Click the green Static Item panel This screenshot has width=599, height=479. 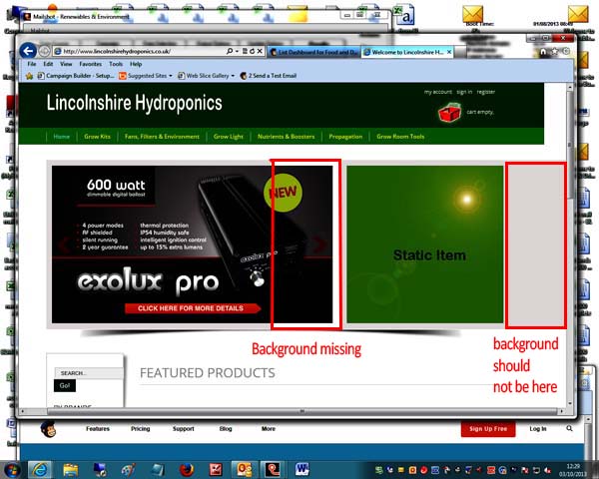point(425,244)
